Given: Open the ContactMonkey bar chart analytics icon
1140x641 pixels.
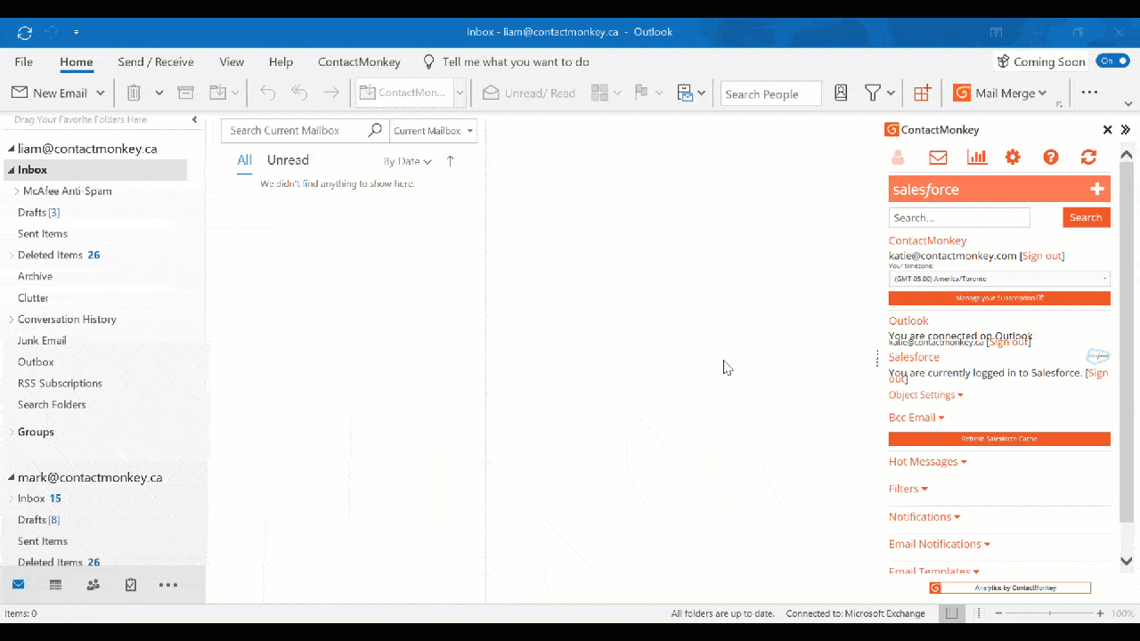Looking at the screenshot, I should 977,158.
